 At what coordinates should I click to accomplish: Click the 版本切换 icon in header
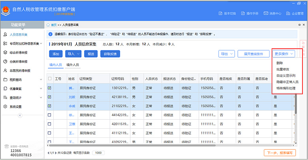point(221,13)
